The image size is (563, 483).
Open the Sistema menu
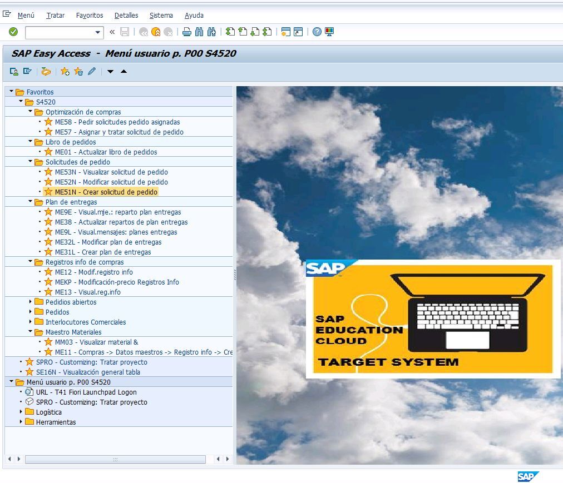pyautogui.click(x=161, y=16)
